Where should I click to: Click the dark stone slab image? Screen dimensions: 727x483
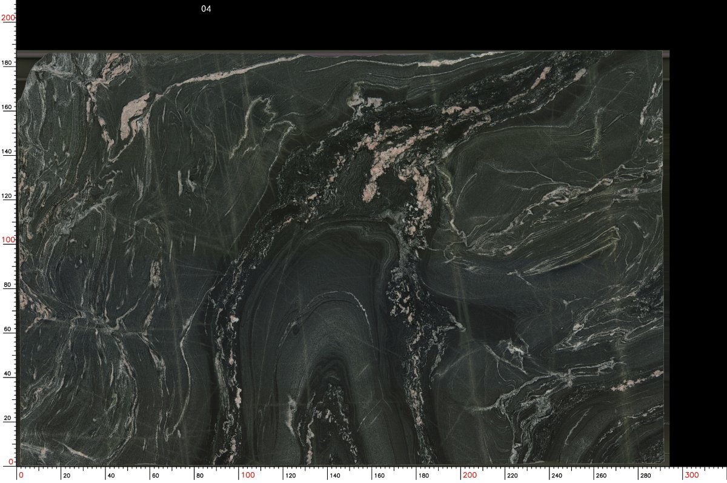point(342,258)
